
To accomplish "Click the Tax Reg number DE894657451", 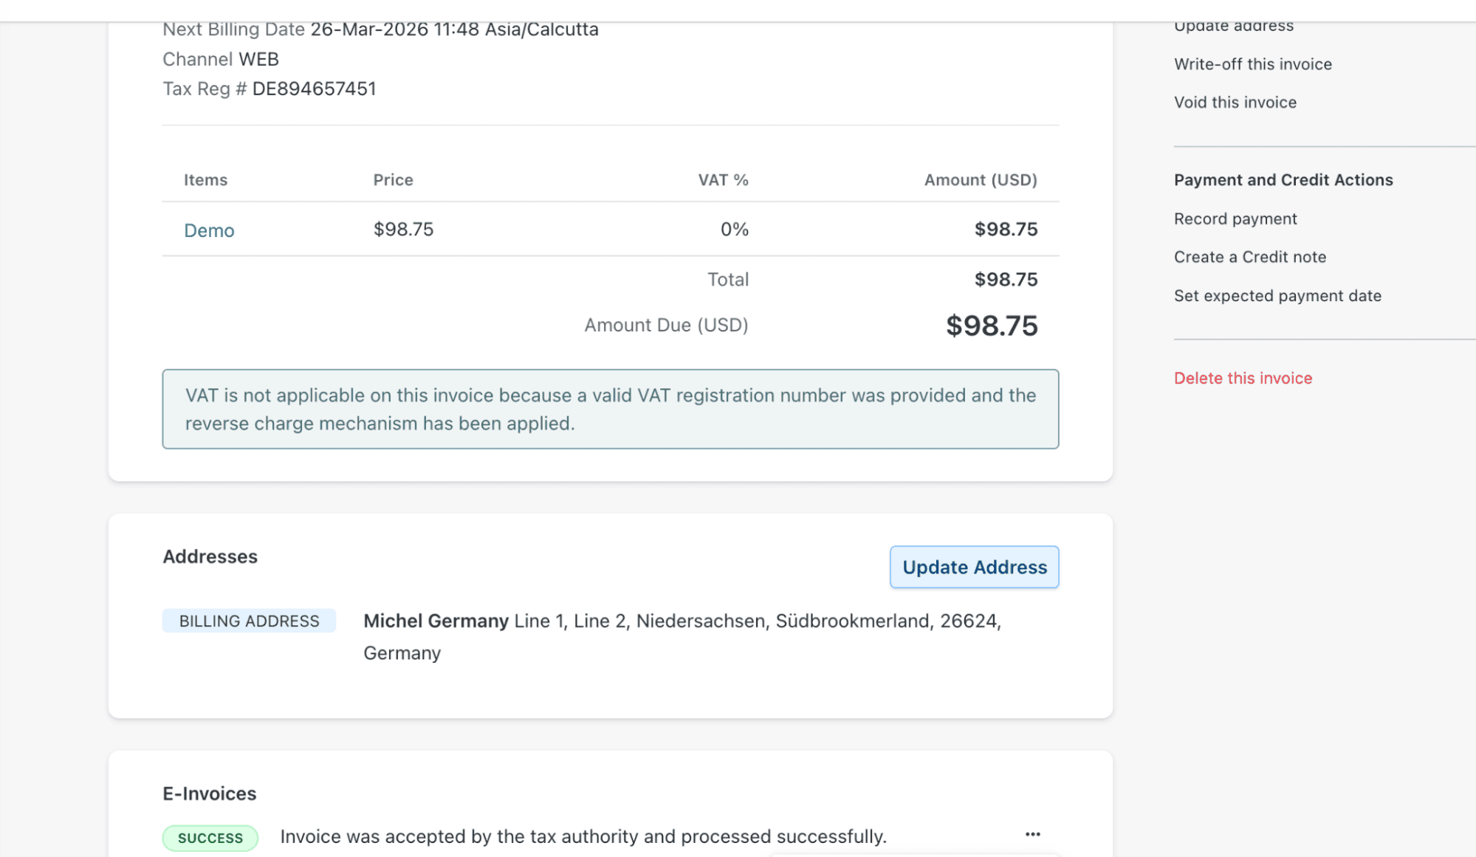I will 314,89.
